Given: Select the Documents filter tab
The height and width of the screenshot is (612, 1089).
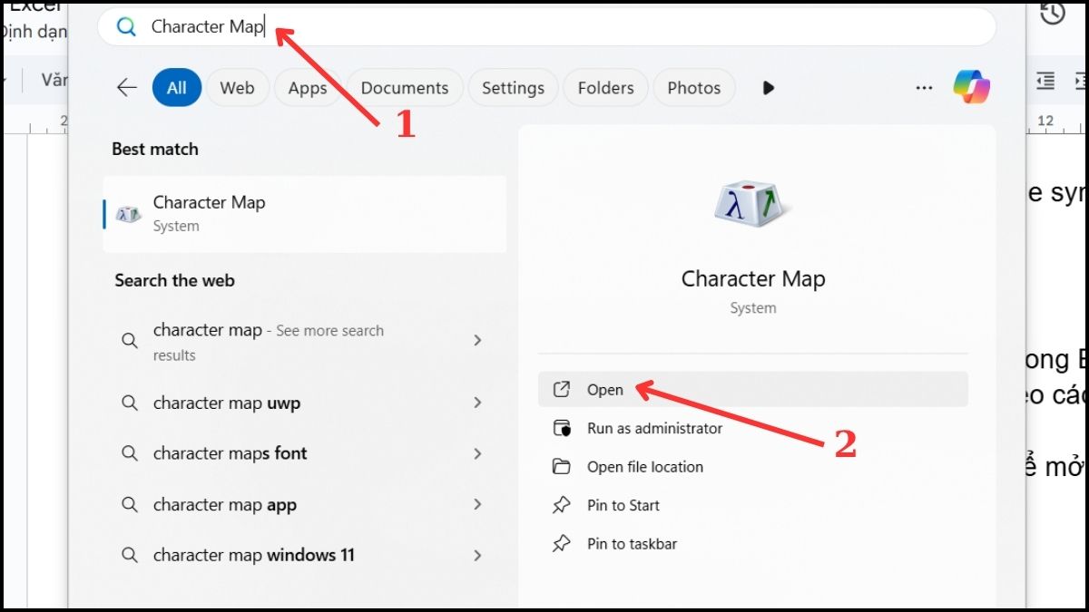Looking at the screenshot, I should pos(405,88).
